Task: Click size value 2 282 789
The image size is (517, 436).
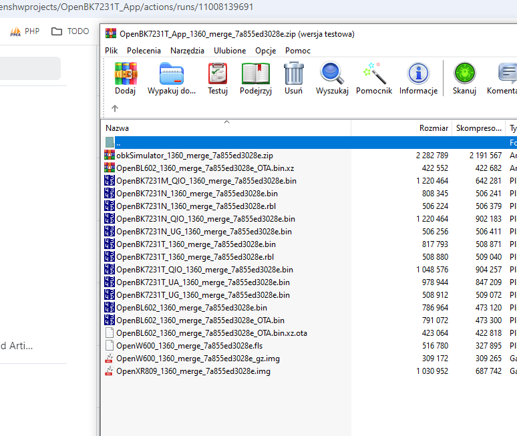Action: click(x=432, y=155)
